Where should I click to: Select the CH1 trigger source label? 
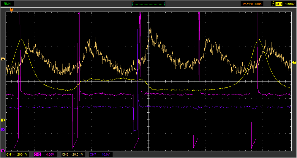pos(279,4)
